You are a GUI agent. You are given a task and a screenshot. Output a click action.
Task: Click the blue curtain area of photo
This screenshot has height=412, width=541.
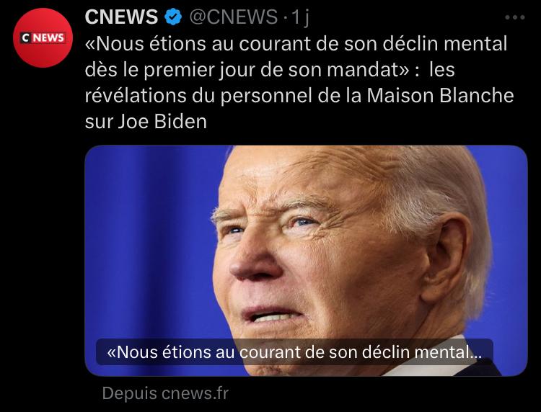pos(149,241)
